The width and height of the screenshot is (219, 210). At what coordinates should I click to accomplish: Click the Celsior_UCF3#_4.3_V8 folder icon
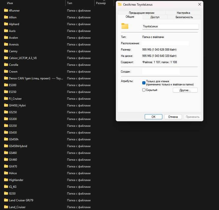pos(6,58)
